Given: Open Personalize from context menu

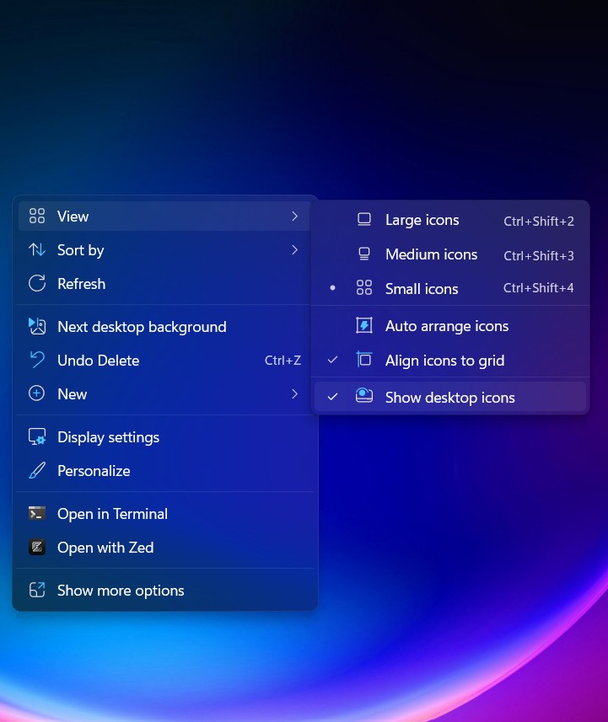Looking at the screenshot, I should pyautogui.click(x=165, y=471).
